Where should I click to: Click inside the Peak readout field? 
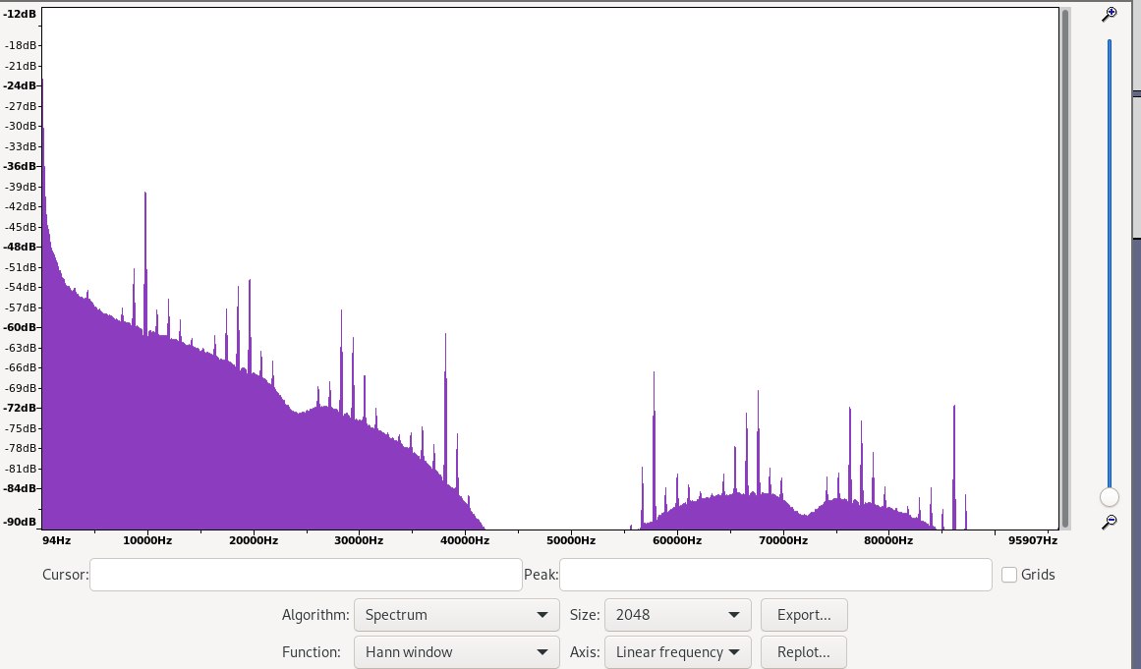775,575
